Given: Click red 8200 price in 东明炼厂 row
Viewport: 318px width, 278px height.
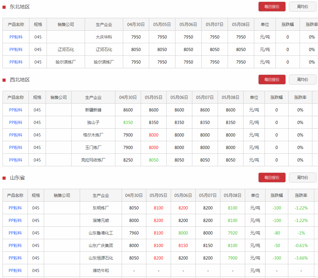Looking at the screenshot, I should 183,208.
